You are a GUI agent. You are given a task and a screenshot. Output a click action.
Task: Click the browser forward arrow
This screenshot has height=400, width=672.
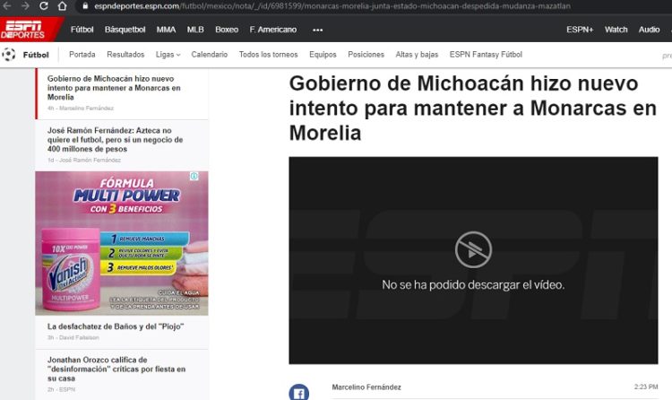click(25, 6)
